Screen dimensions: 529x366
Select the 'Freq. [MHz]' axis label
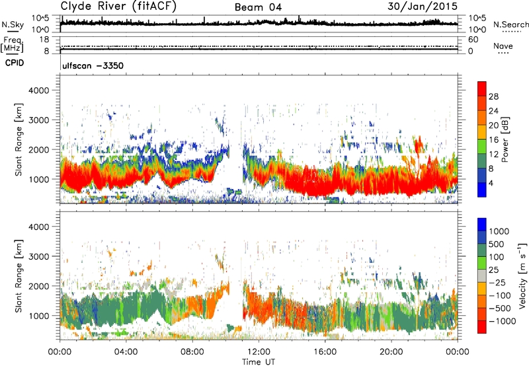12,45
